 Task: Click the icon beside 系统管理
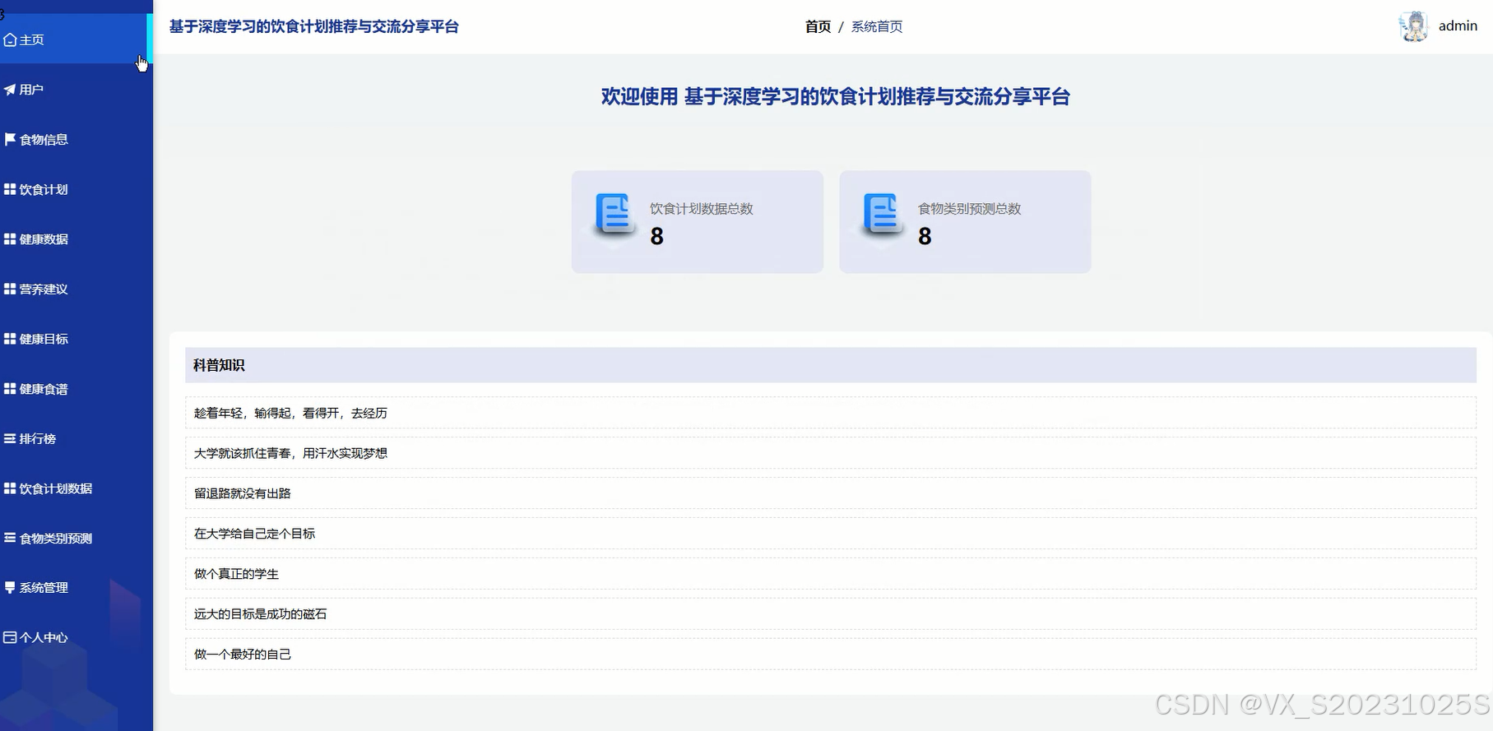[x=10, y=588]
